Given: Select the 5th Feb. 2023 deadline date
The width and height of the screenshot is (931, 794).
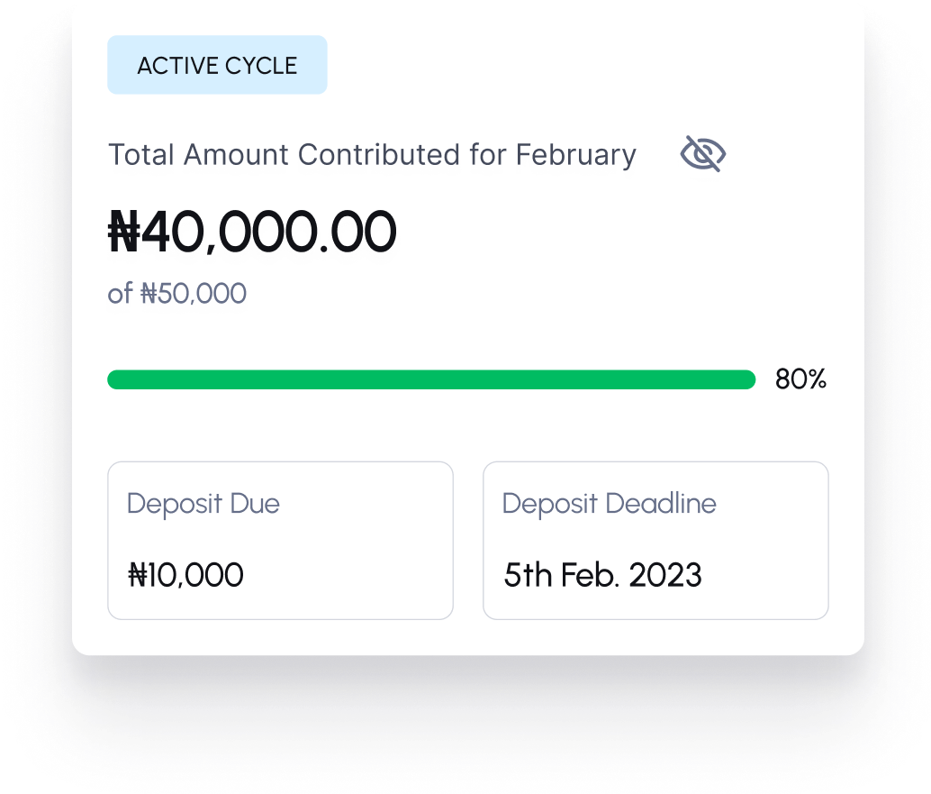Looking at the screenshot, I should pos(602,575).
